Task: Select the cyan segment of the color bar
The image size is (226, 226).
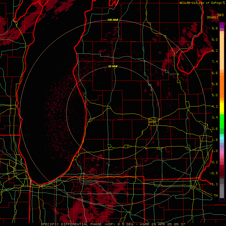Action: click(x=222, y=138)
